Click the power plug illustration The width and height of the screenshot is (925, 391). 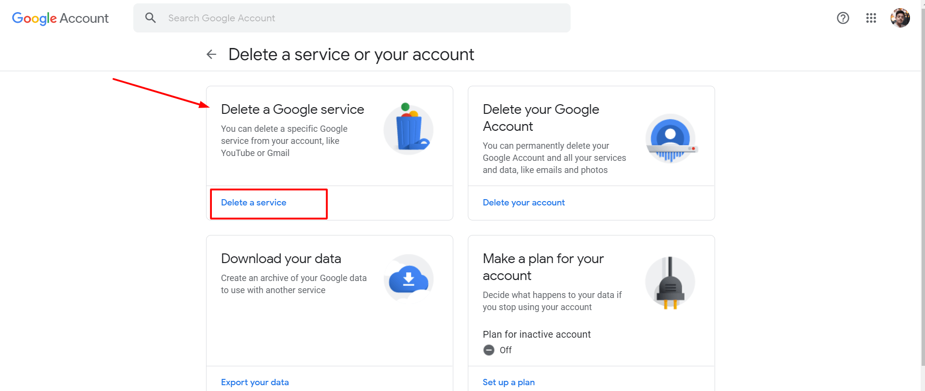tap(670, 283)
